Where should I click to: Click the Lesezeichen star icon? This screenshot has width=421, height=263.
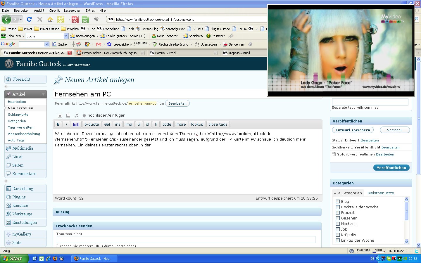tap(109, 44)
